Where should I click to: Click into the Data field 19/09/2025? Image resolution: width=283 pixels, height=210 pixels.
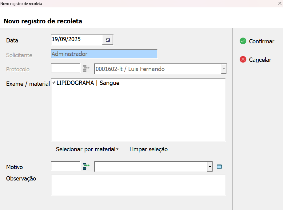click(x=77, y=40)
